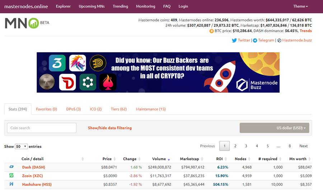Click the Next pagination button
The width and height of the screenshot is (323, 190).
tap(303, 146)
